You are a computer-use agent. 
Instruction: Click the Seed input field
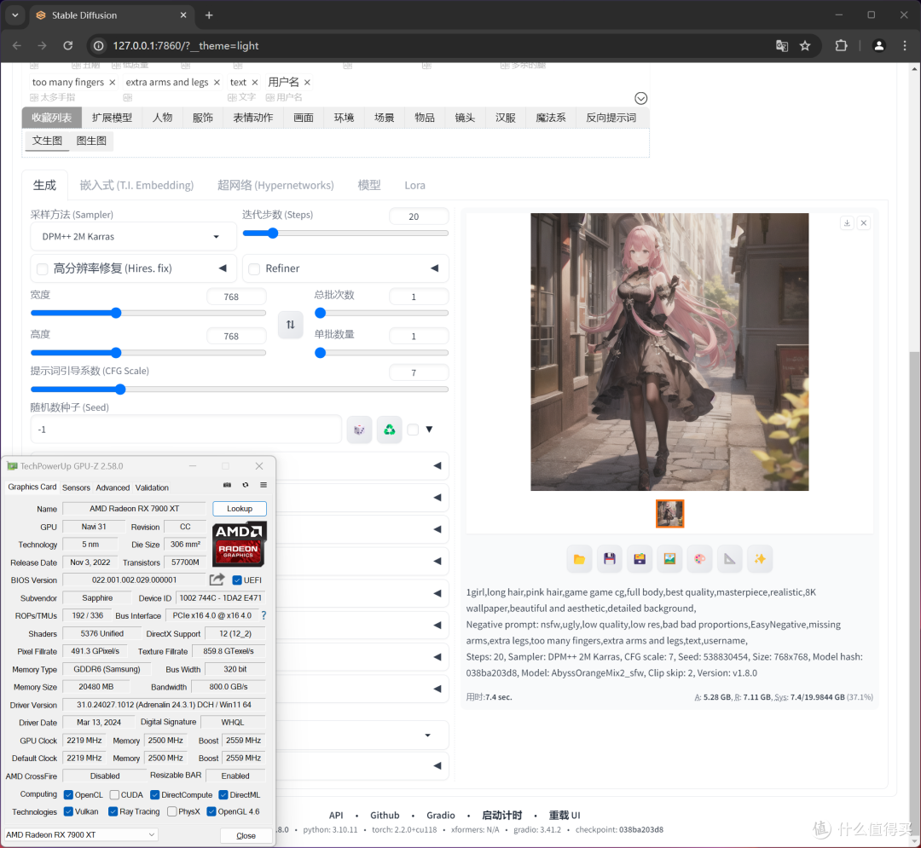[x=186, y=430]
